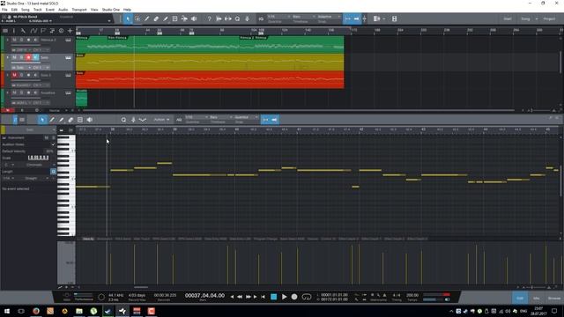Viewport: 564px width, 317px height.
Task: Toggle autoscroll button in the main toolbar
Action: (347, 18)
